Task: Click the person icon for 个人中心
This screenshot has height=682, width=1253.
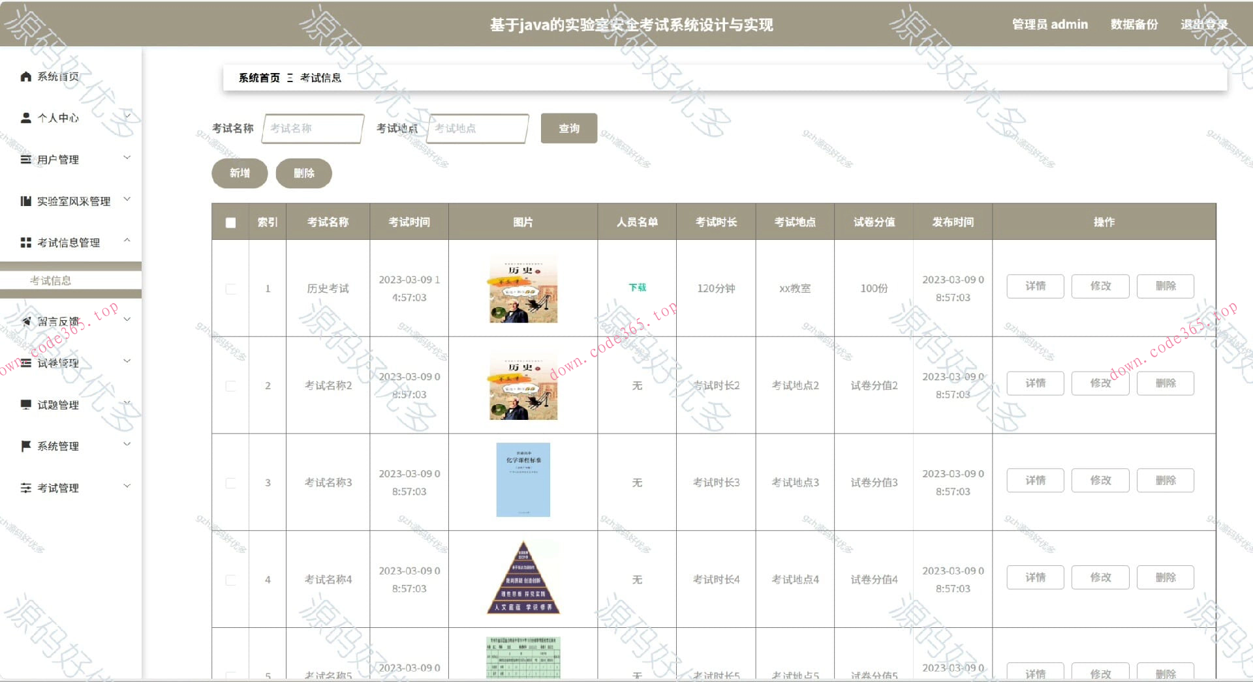Action: point(26,118)
